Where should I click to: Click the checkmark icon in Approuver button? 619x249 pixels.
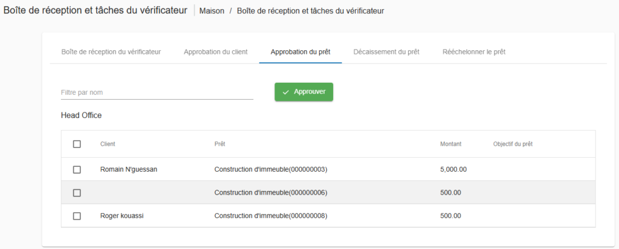286,92
